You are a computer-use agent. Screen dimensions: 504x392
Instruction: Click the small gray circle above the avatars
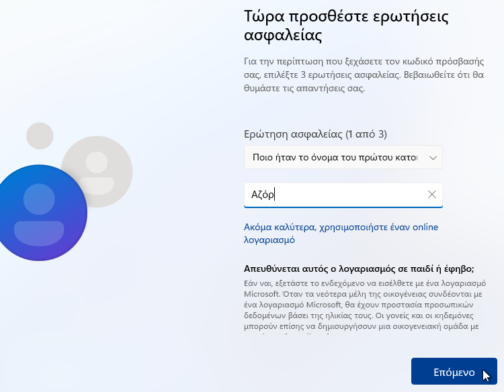point(40,136)
